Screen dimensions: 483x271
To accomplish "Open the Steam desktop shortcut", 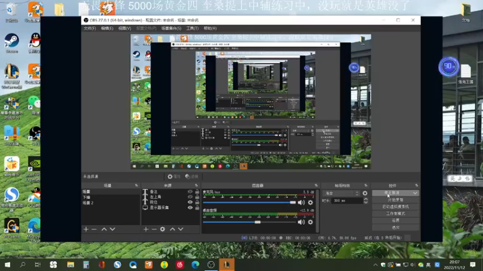I will (11, 43).
